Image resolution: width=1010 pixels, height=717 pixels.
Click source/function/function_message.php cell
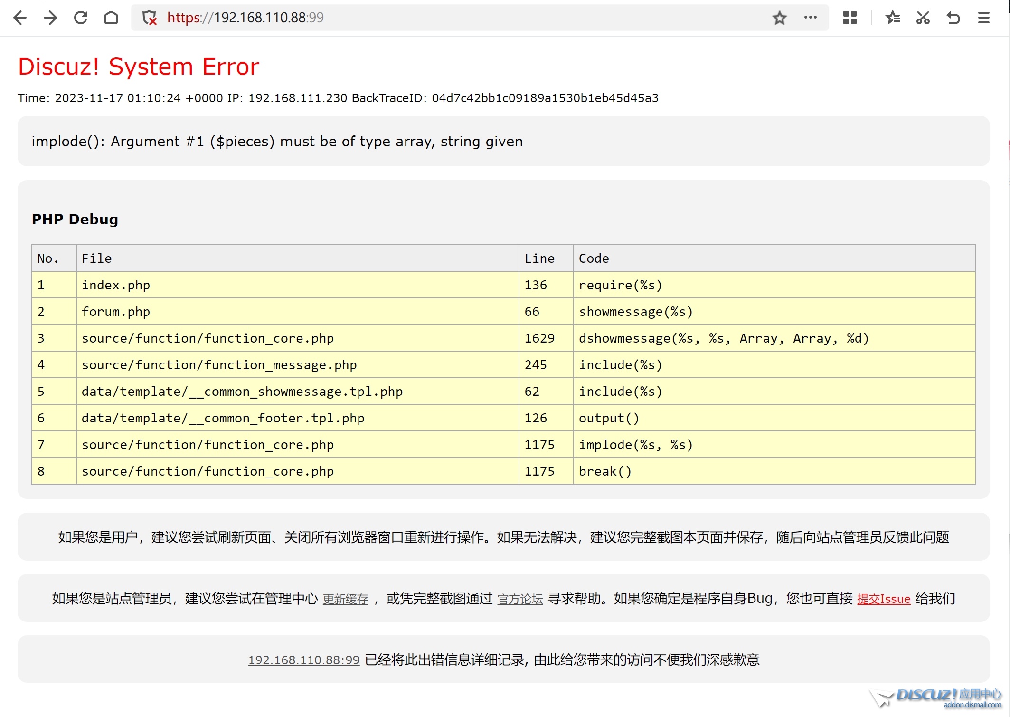pos(297,365)
